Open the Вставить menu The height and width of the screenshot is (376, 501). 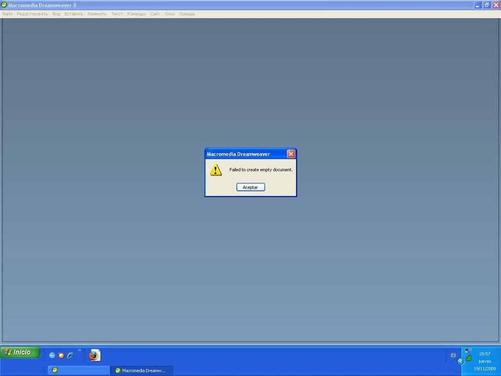[x=73, y=14]
